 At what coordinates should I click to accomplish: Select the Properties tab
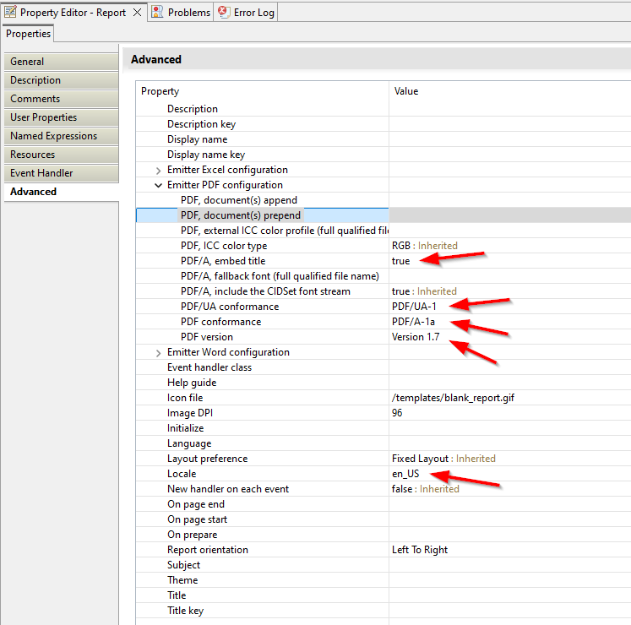tap(28, 34)
